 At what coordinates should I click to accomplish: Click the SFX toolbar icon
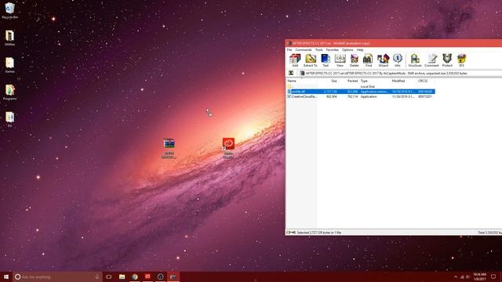tap(461, 60)
